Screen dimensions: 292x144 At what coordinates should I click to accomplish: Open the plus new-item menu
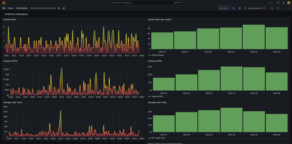pos(271,3)
